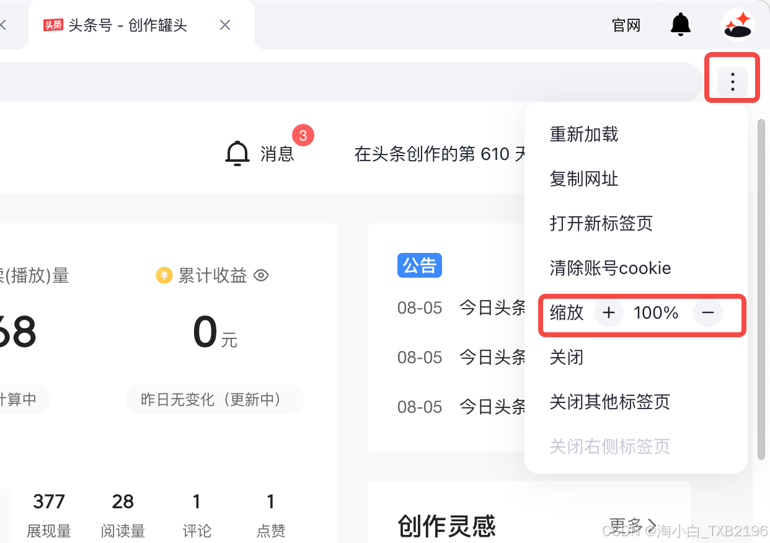Viewport: 770px width, 543px height.
Task: Increase zoom with the plus button
Action: (x=609, y=313)
